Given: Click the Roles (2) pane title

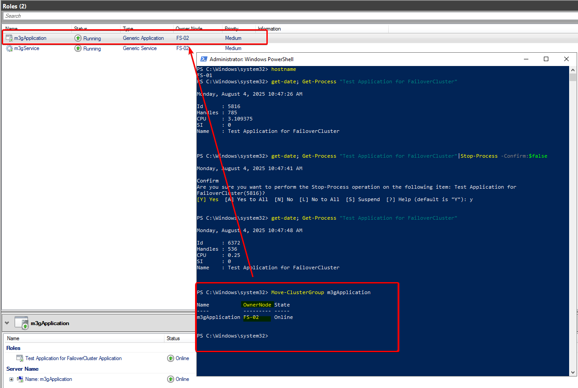Looking at the screenshot, I should click(15, 6).
